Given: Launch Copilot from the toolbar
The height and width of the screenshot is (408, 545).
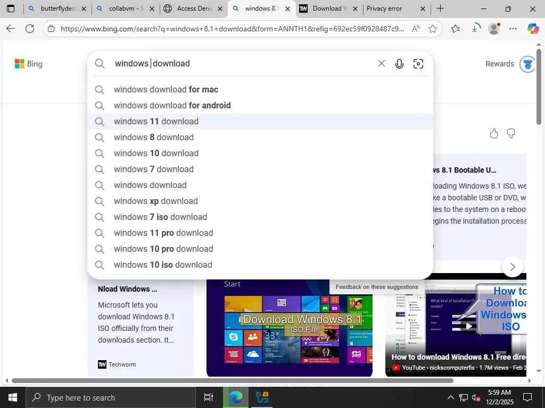Looking at the screenshot, I should point(532,29).
